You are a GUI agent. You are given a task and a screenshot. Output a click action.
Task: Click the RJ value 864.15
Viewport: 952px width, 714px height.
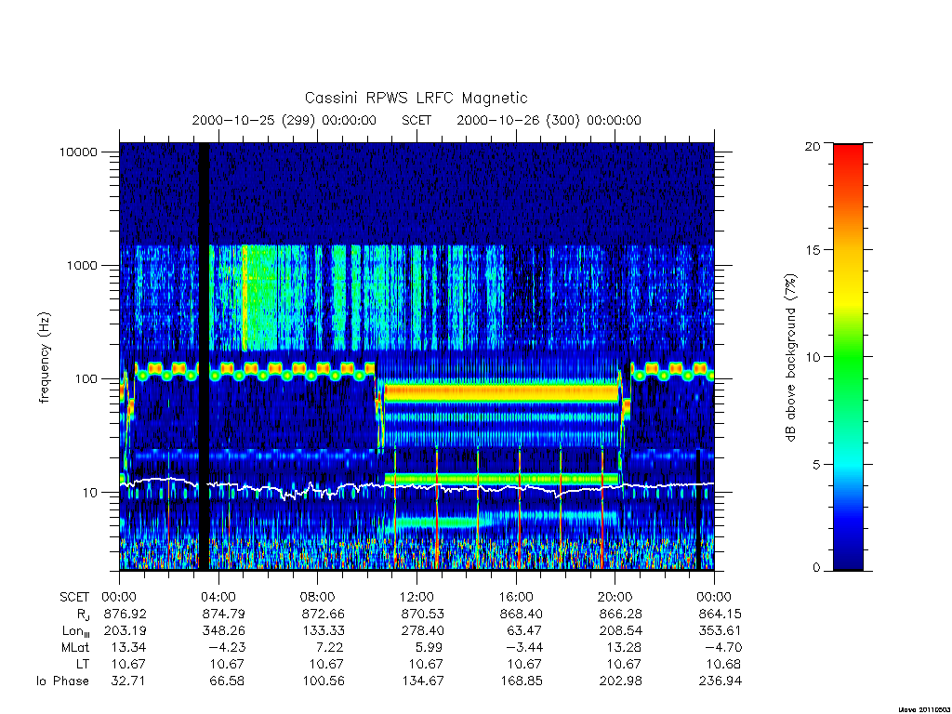[x=720, y=614]
